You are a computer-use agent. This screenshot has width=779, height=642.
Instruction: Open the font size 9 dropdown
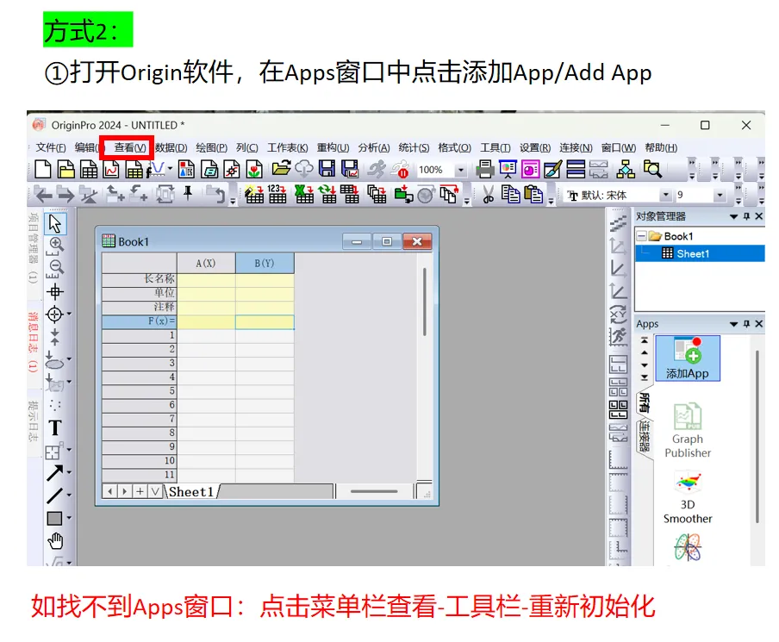tap(719, 196)
